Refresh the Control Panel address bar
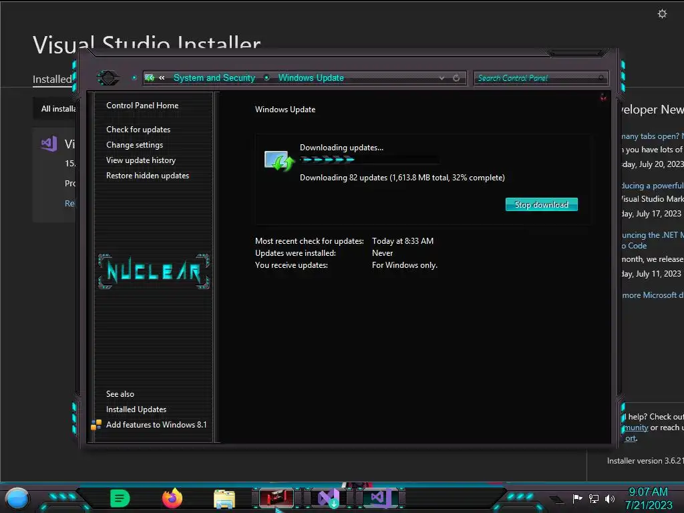This screenshot has width=684, height=513. pyautogui.click(x=456, y=78)
